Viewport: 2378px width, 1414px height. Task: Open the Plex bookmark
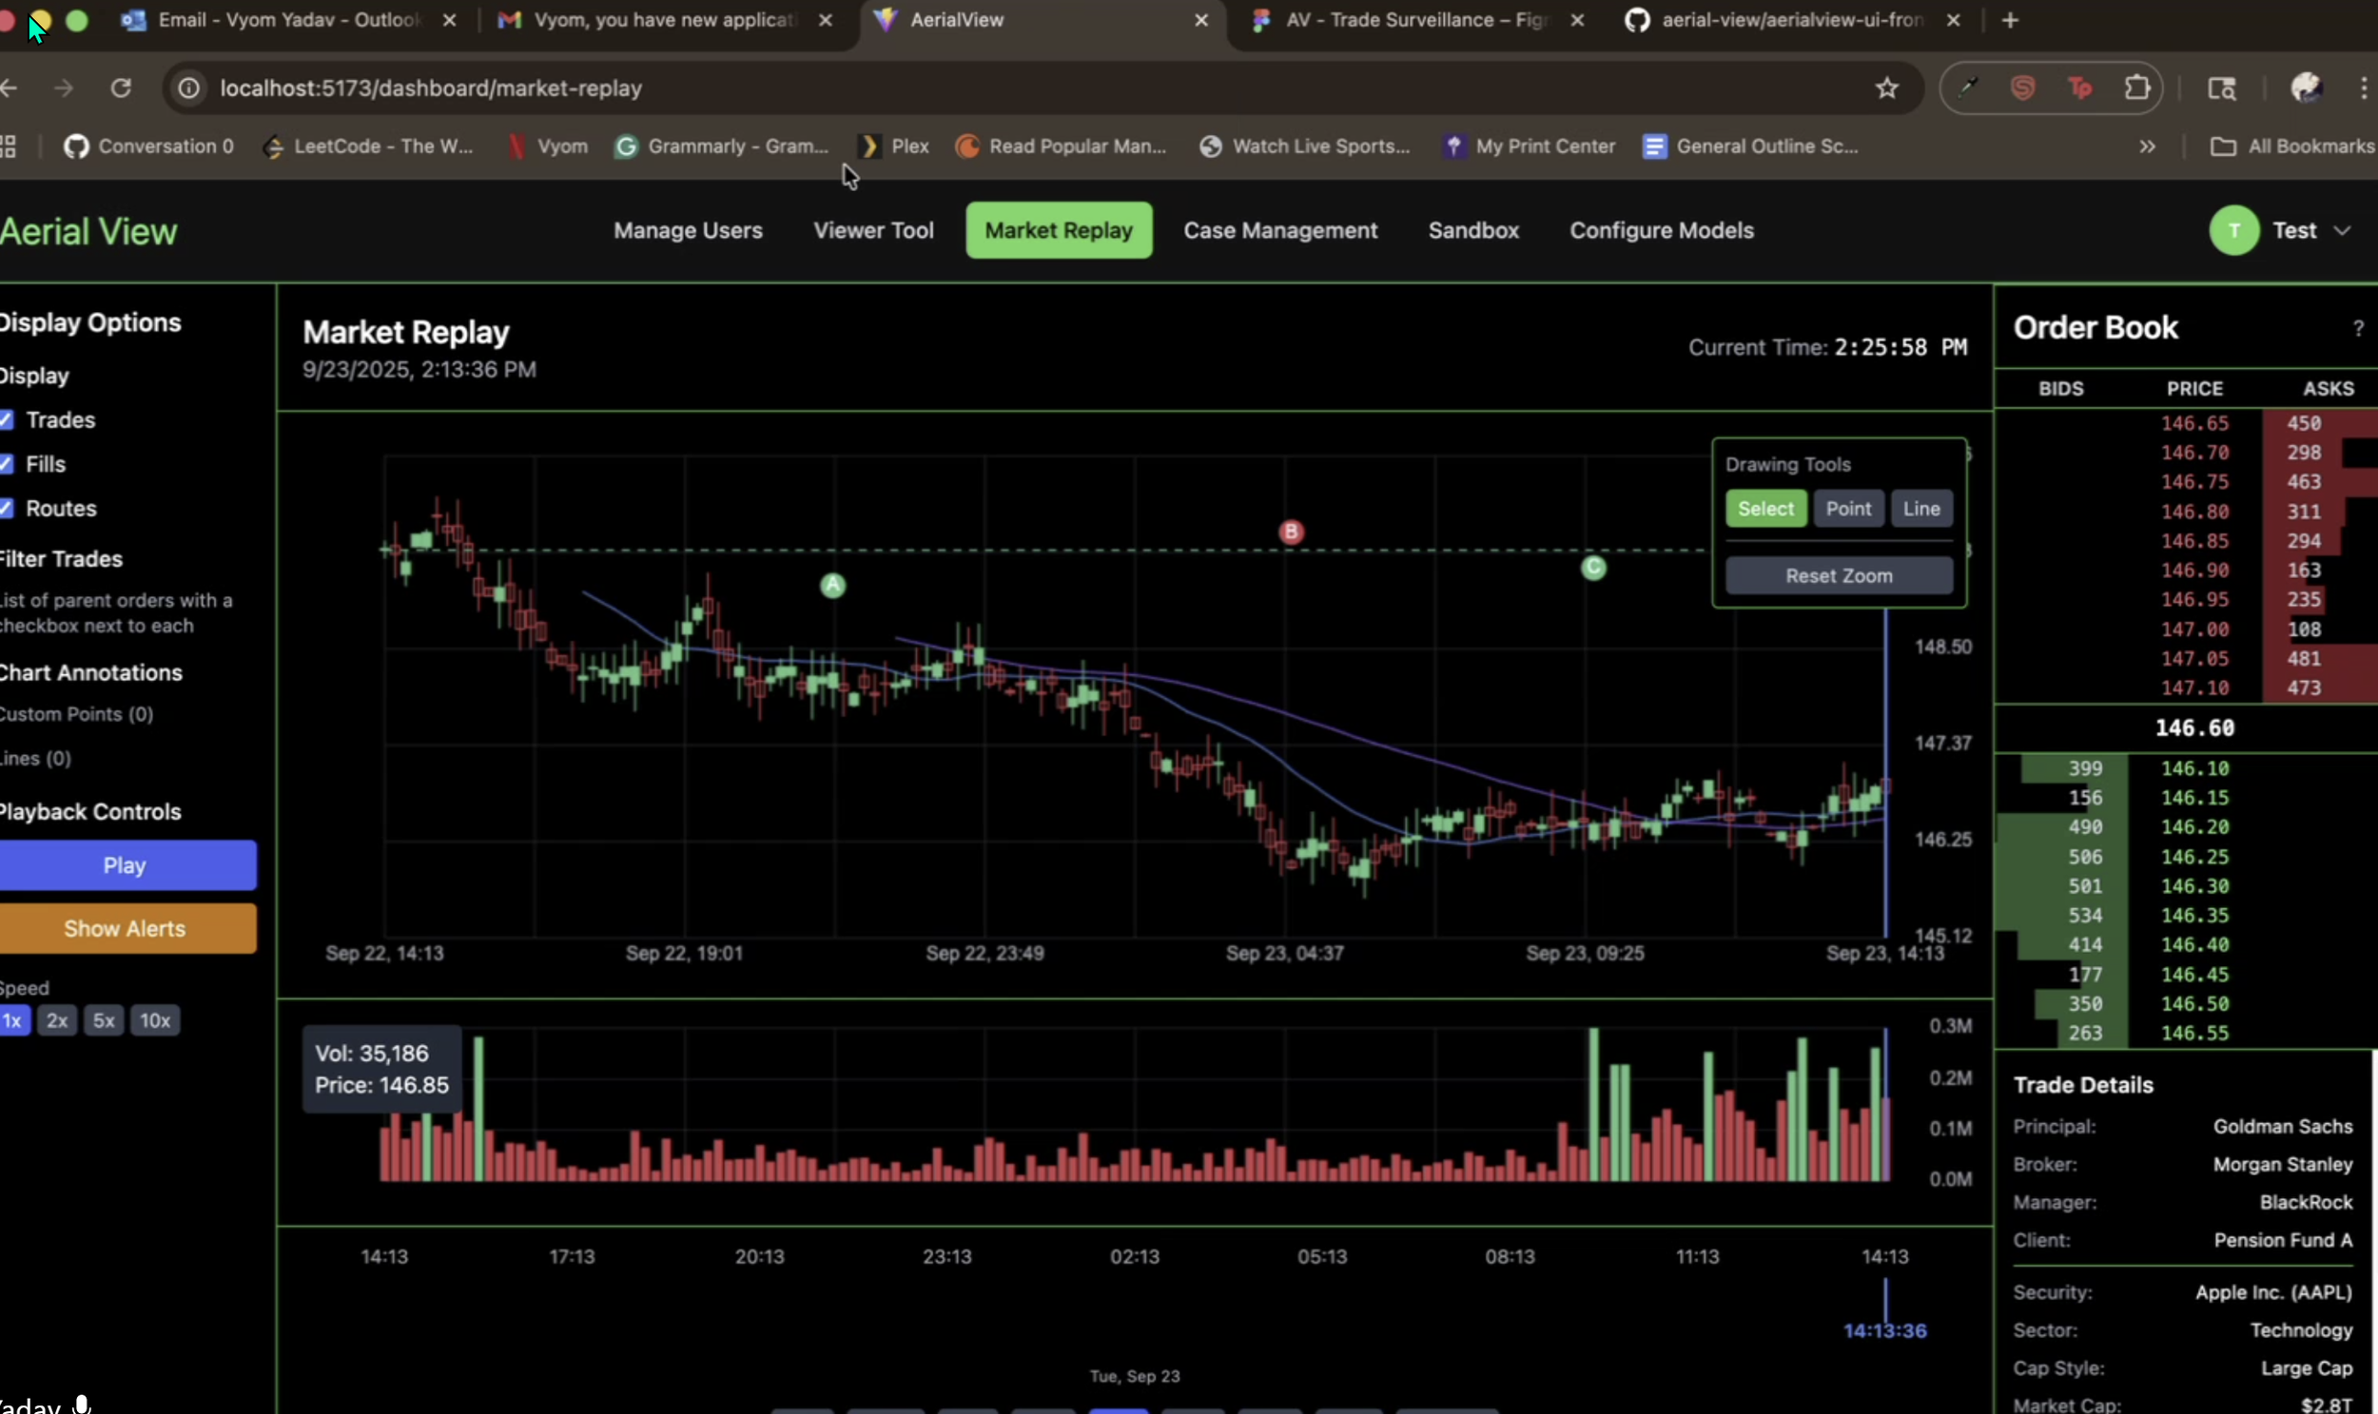tap(892, 145)
